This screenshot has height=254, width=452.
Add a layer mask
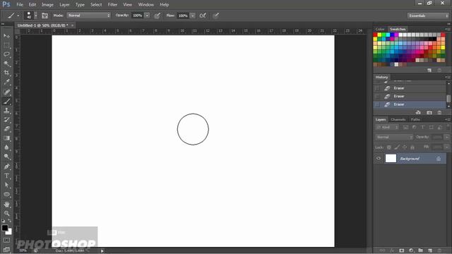tap(402, 250)
